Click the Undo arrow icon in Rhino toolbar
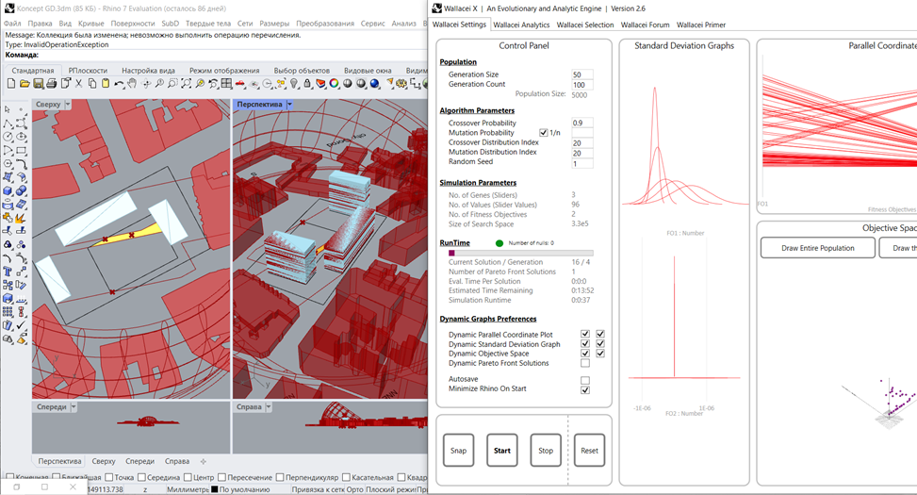The width and height of the screenshot is (917, 495). (119, 84)
